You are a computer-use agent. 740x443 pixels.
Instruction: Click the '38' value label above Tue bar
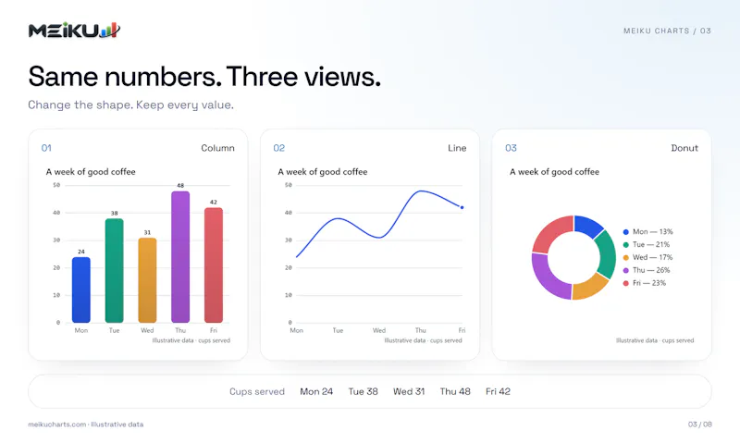tap(114, 214)
